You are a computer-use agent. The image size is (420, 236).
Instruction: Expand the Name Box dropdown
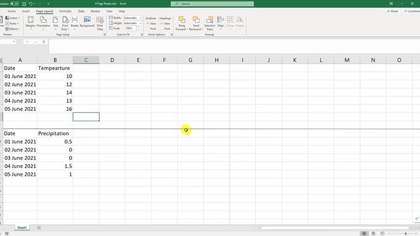coord(14,42)
